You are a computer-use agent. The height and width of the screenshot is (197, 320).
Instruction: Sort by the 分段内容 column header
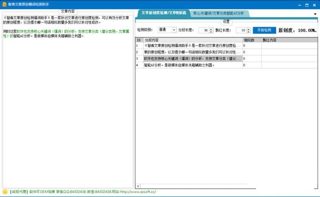click(193, 40)
